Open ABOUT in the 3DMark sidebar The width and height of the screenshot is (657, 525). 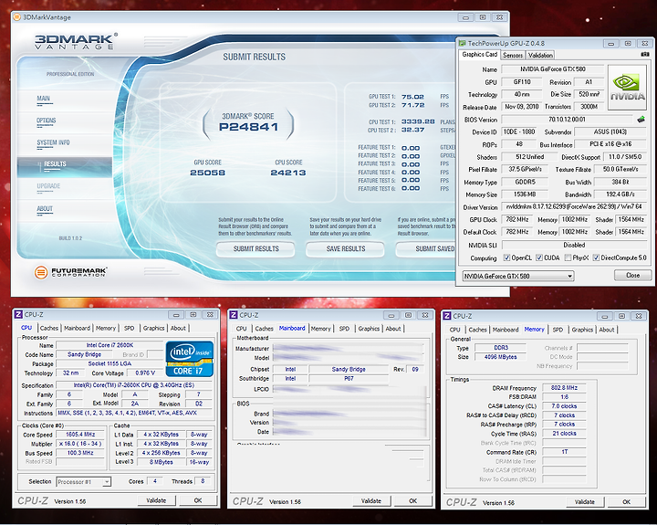pos(45,209)
